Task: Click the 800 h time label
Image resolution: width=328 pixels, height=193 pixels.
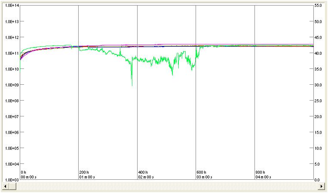Action: click(x=260, y=172)
